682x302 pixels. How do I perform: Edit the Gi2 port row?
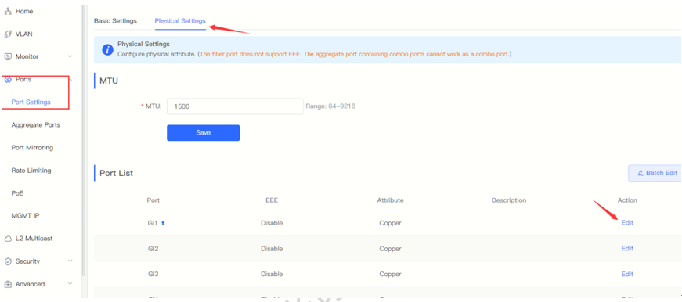tap(627, 249)
